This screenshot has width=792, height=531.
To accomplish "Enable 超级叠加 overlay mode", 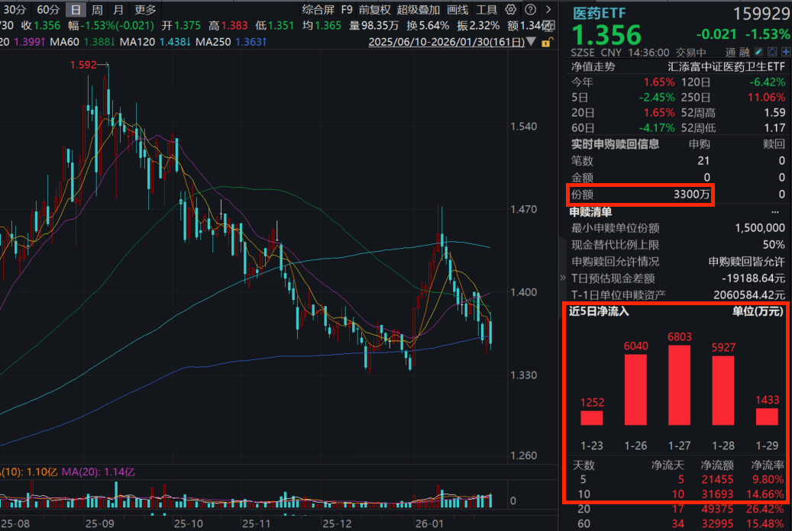I will [416, 9].
